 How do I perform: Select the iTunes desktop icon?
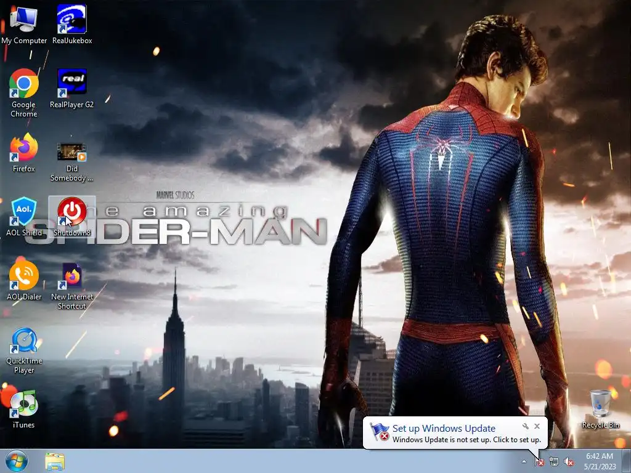click(x=24, y=409)
